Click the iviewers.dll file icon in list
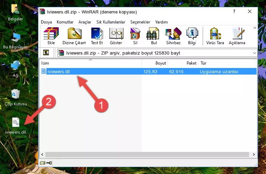 (44, 71)
